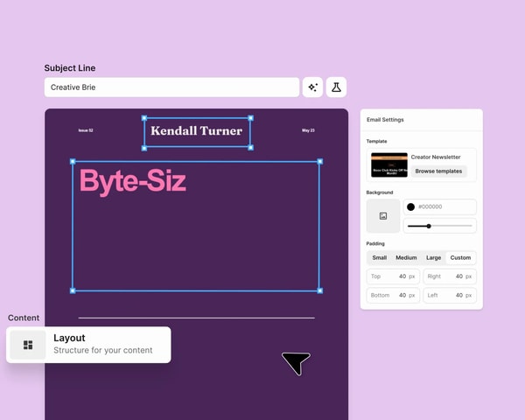Click the Subject Line text field

pos(171,87)
